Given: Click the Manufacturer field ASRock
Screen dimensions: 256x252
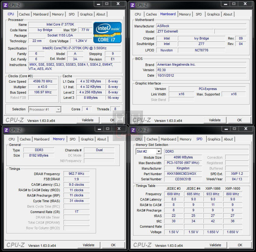Looking at the screenshot, I should [201, 26].
